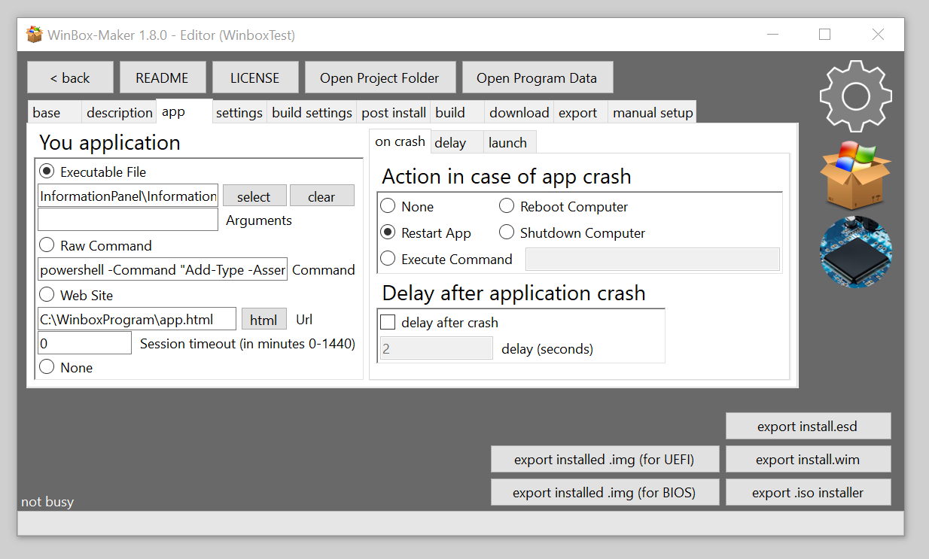Switch to the description tab
The height and width of the screenshot is (559, 929).
(119, 112)
